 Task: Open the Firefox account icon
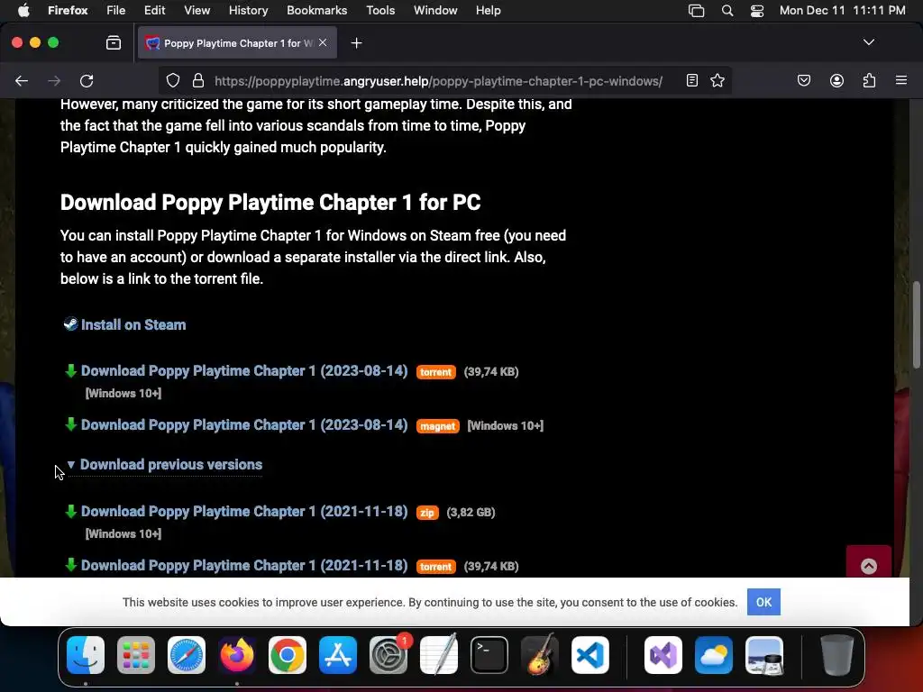[x=836, y=80]
